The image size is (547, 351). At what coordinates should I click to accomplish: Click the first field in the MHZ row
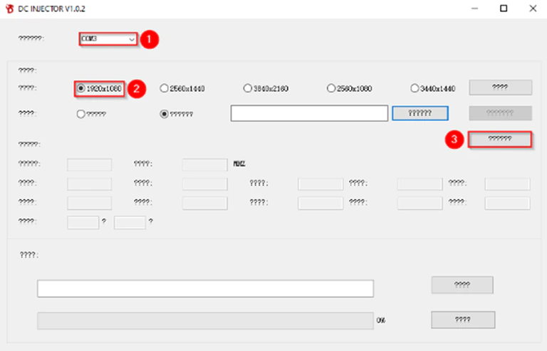89,164
